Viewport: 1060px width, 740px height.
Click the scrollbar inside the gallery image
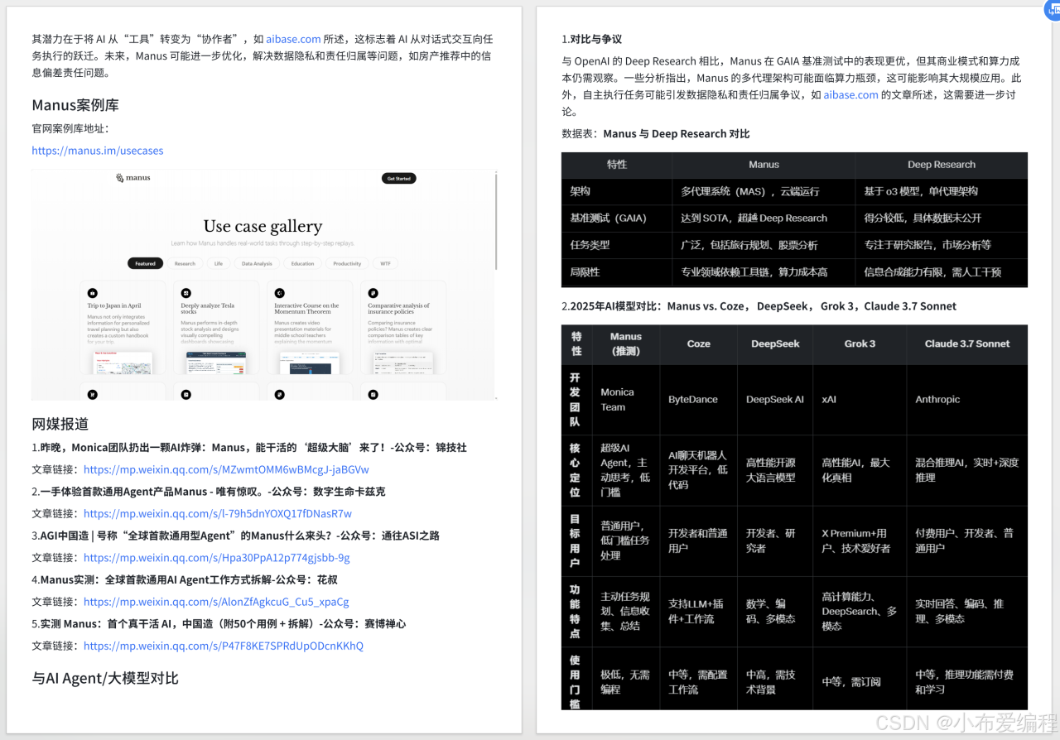pyautogui.click(x=495, y=220)
